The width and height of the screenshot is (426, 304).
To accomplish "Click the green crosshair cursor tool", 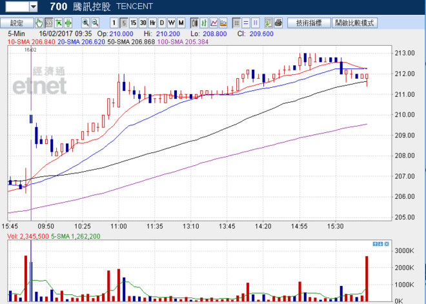I will (58, 23).
